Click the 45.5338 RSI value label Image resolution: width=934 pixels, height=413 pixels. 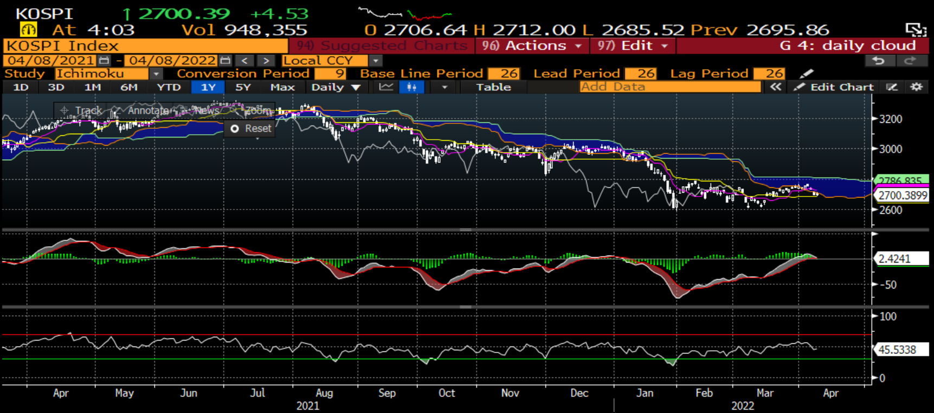coord(901,350)
